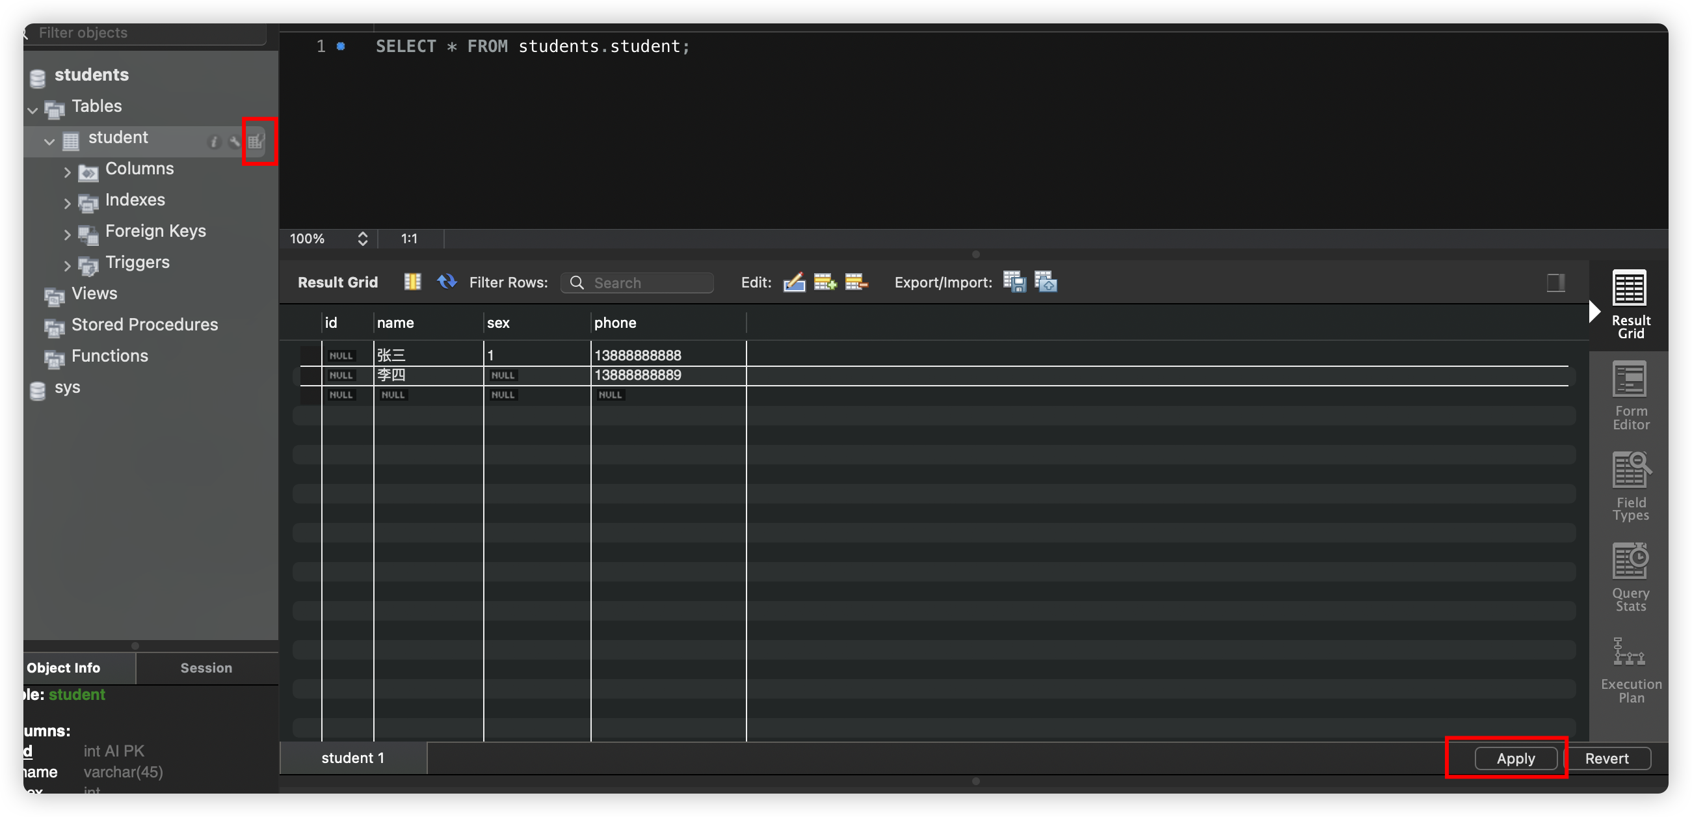Collapse the Tables tree node
The height and width of the screenshot is (817, 1692).
pos(33,110)
